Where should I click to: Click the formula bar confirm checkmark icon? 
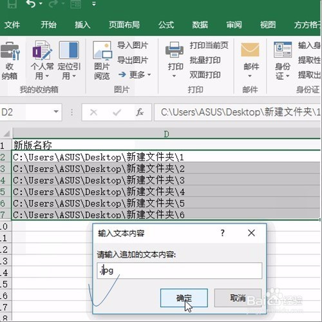click(117, 112)
